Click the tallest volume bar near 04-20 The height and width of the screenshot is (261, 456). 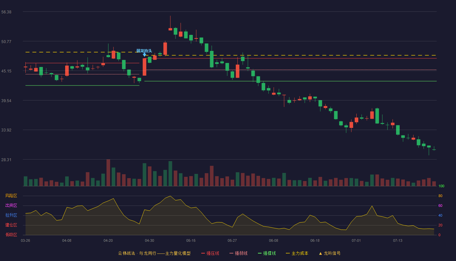[x=108, y=173]
